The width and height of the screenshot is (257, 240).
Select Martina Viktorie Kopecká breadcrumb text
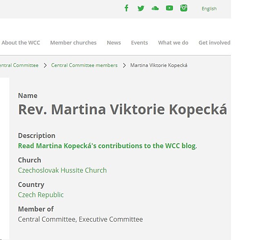159,65
